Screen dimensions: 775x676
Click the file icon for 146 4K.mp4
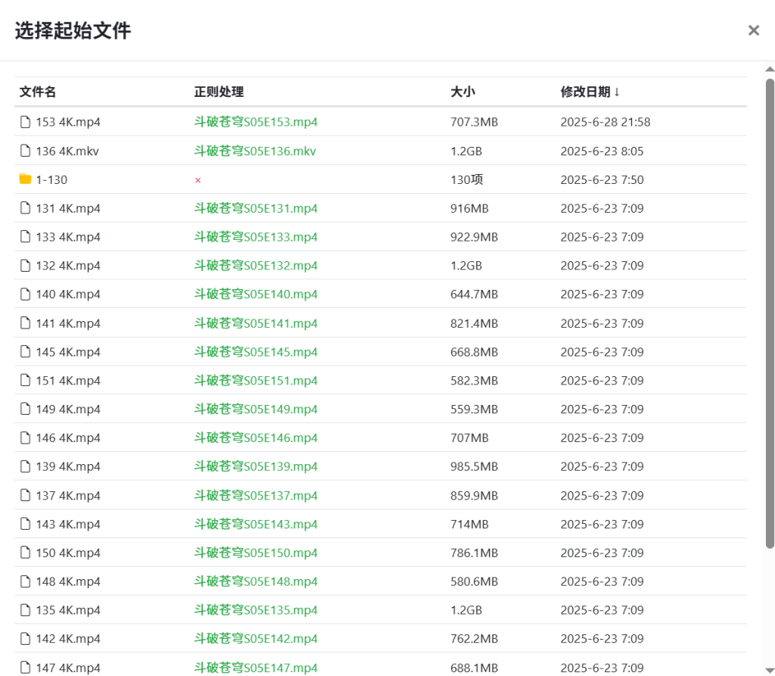(x=25, y=438)
